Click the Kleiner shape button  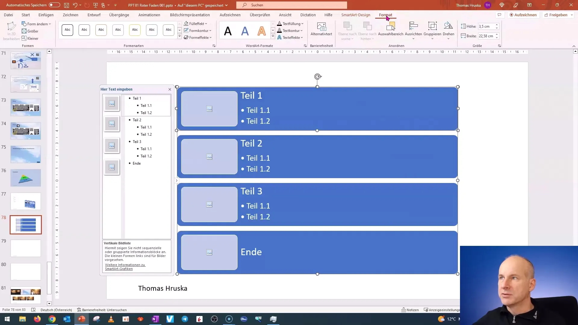tap(30, 39)
